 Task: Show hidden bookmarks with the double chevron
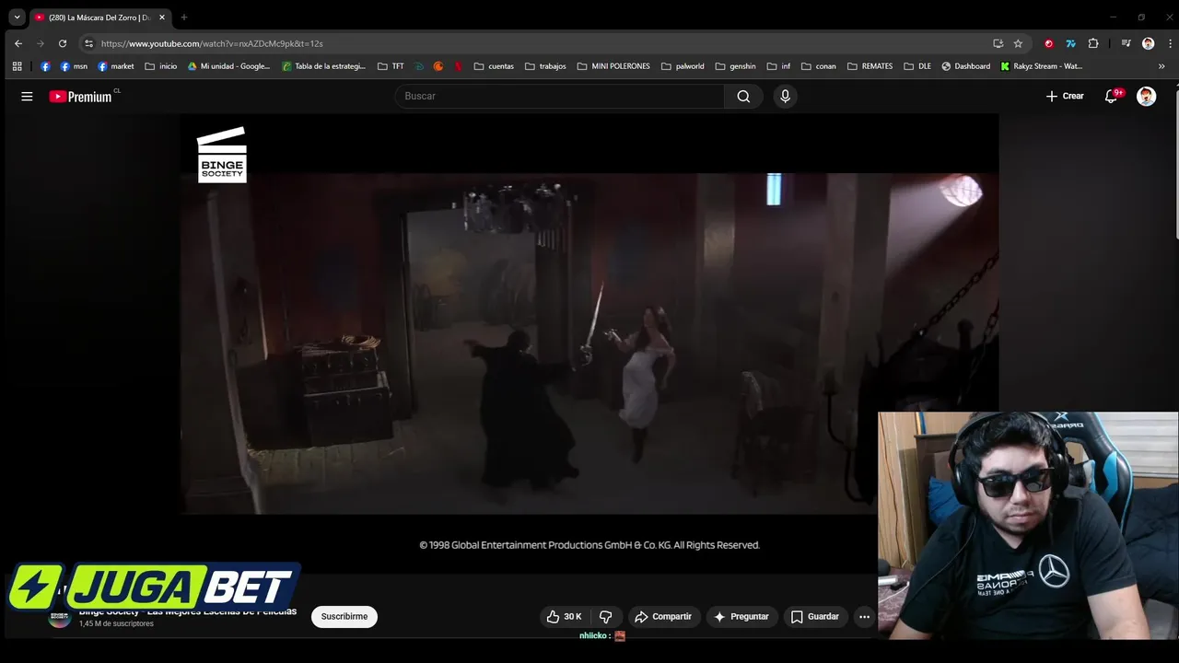1161,66
